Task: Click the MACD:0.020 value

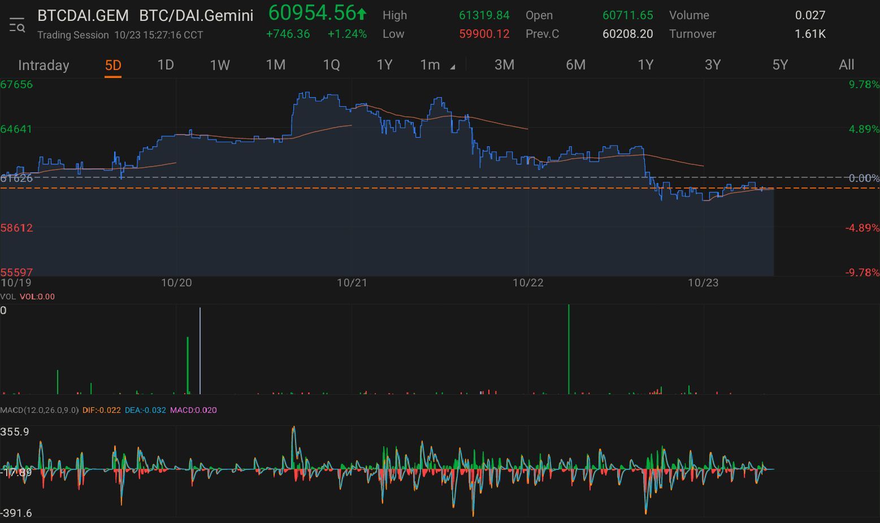Action: (193, 410)
